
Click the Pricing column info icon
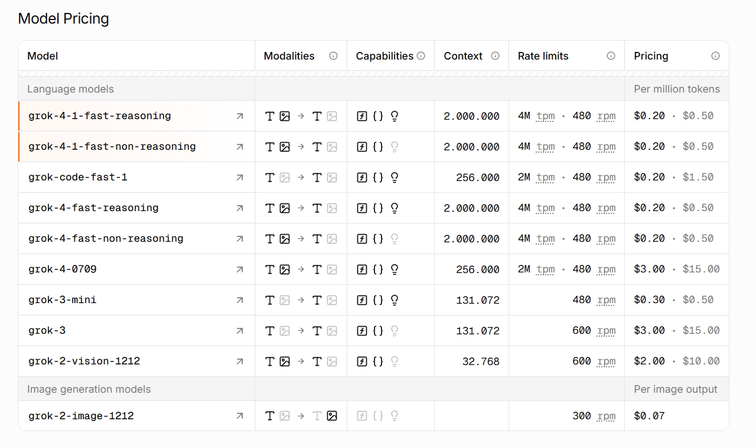(x=715, y=56)
